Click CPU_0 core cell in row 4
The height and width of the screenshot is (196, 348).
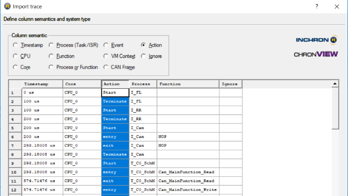(82, 119)
